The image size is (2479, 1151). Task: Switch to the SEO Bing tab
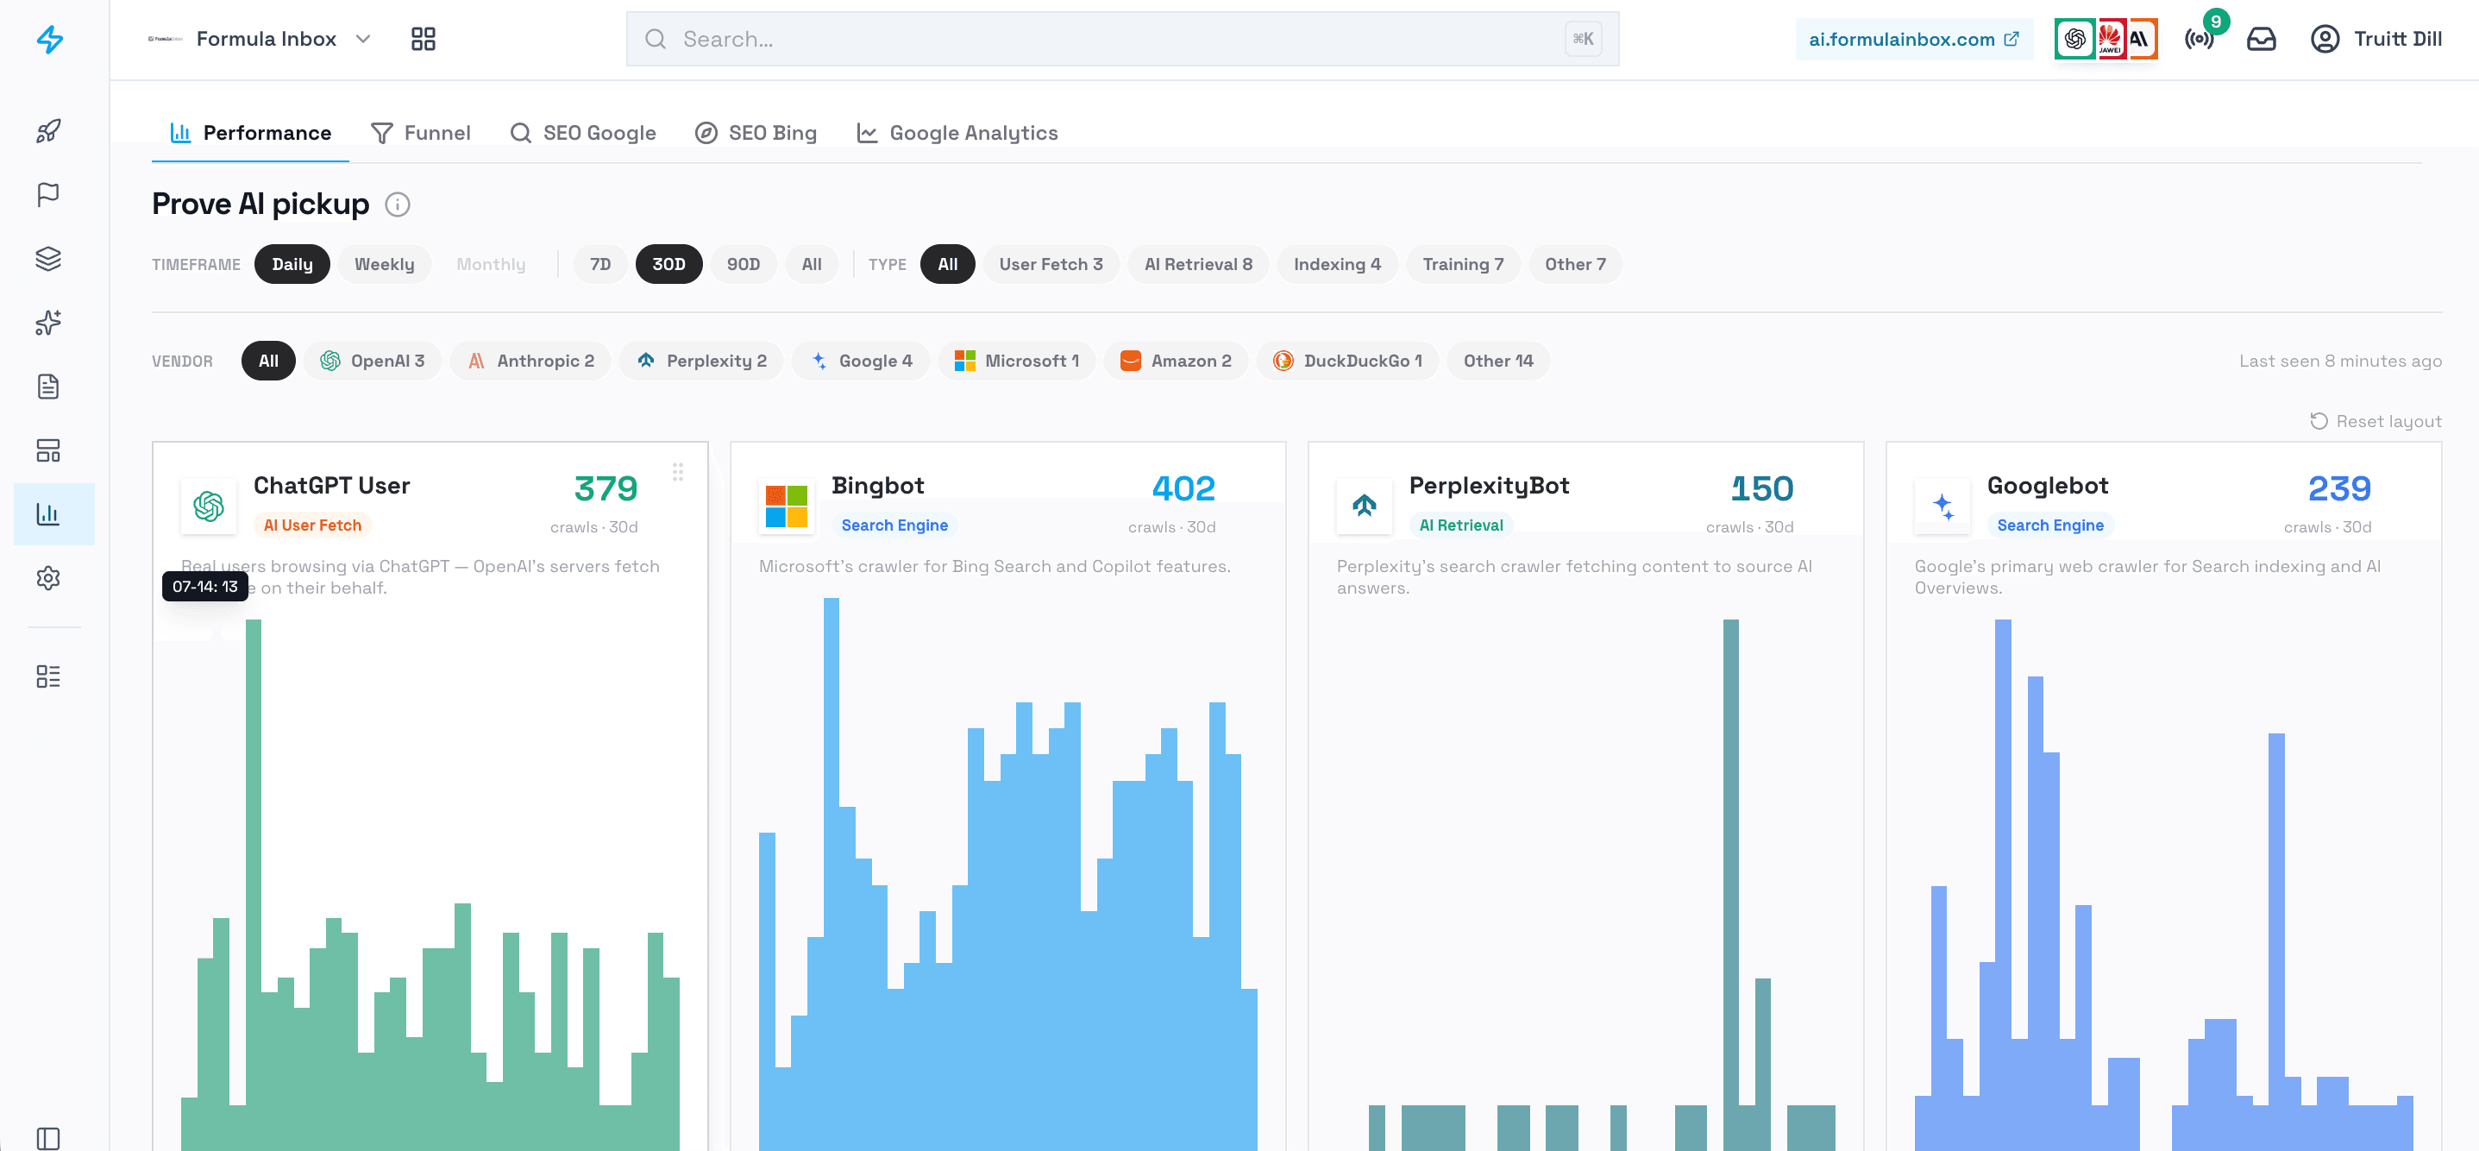point(756,133)
